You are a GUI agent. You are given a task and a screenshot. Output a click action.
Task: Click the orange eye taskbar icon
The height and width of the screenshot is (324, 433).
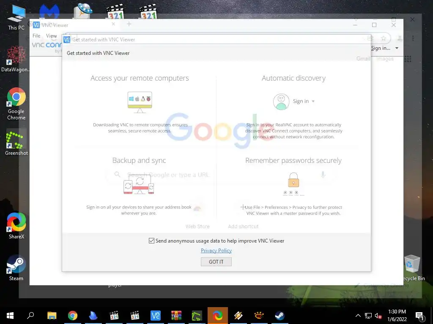point(259,316)
